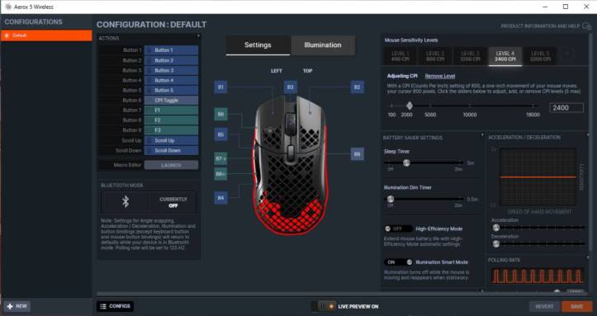
Task: Open Acceleration/Deceleration help marker
Action: 588,135
